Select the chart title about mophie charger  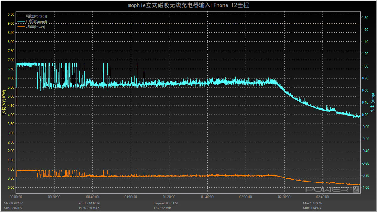pos(188,5)
